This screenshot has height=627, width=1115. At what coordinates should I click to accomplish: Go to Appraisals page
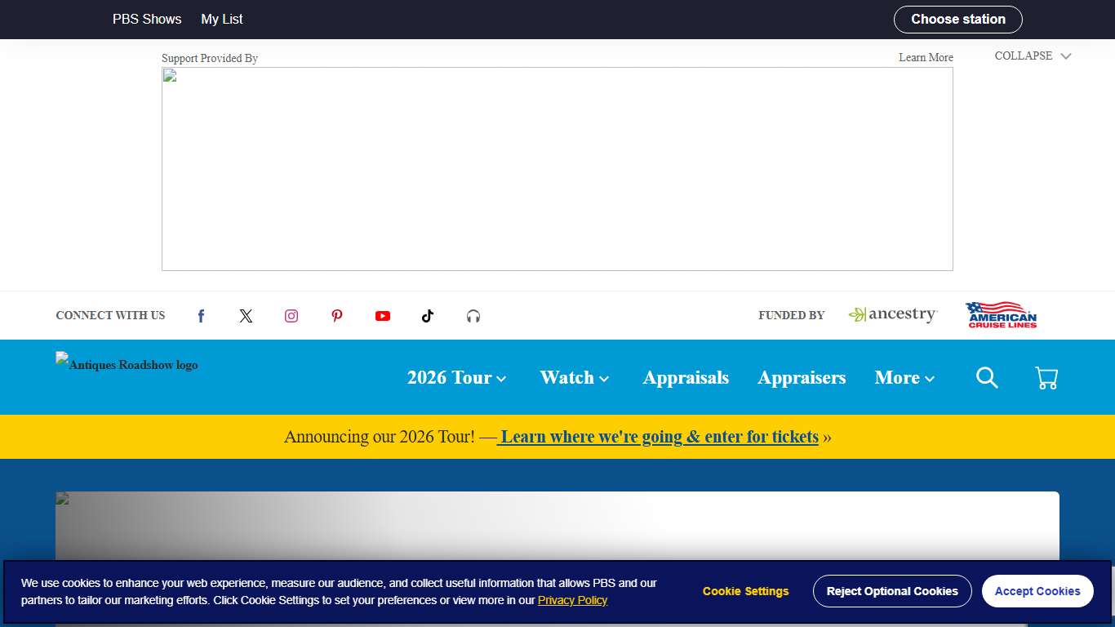686,378
